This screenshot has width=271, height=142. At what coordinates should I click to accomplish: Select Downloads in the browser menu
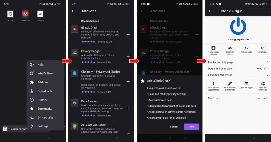[x=45, y=91]
